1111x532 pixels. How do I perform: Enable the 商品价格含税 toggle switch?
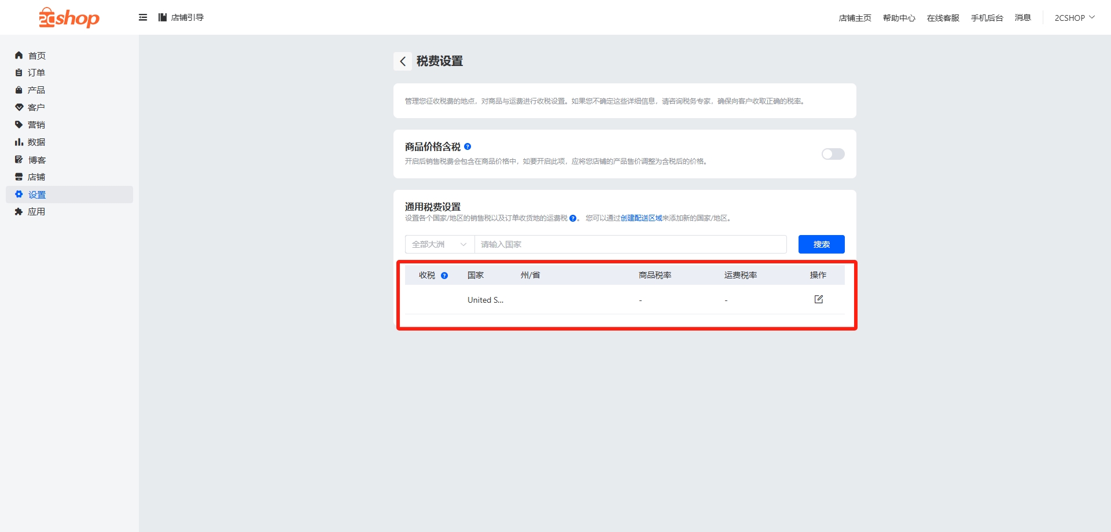(833, 154)
